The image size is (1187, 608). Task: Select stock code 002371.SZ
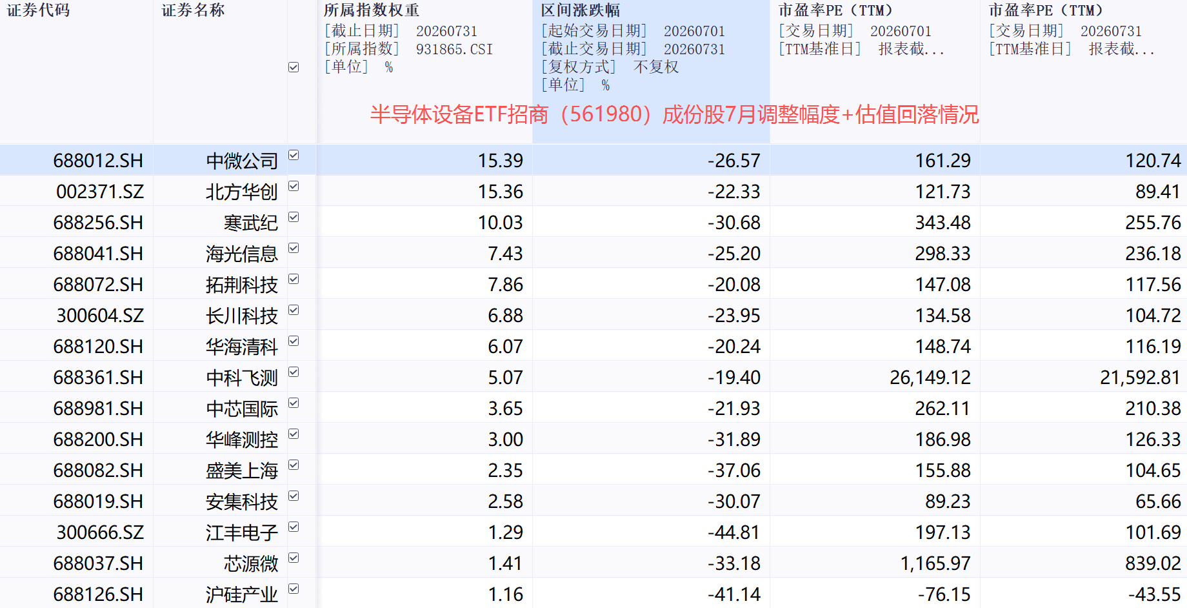[100, 191]
